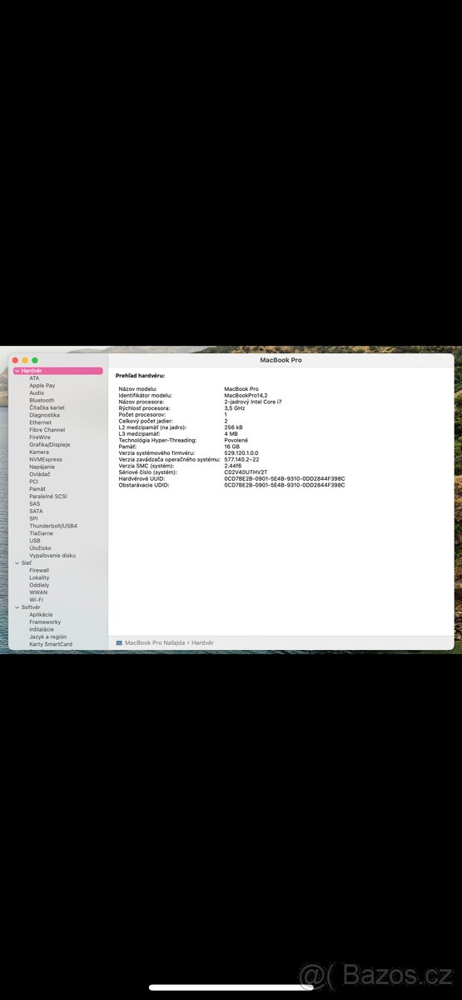Select Firewall under Sieť
The width and height of the screenshot is (462, 1000).
point(39,571)
